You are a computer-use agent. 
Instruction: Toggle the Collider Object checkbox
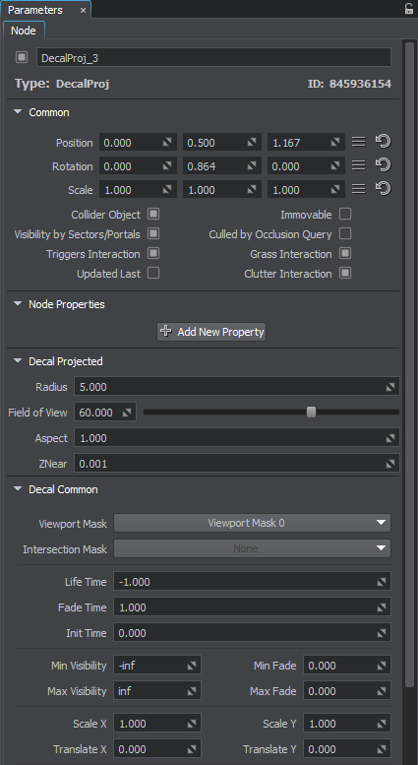(x=153, y=215)
